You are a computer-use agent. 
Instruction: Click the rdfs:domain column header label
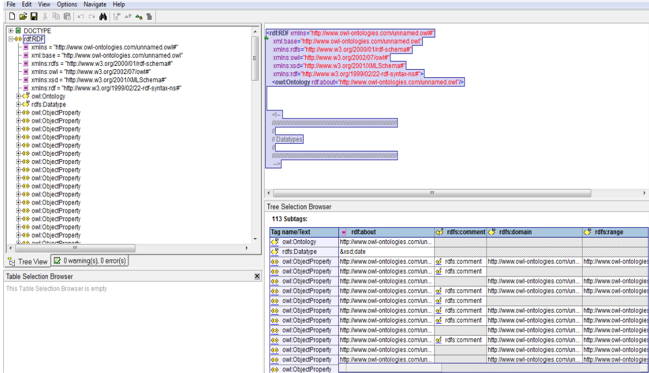516,232
